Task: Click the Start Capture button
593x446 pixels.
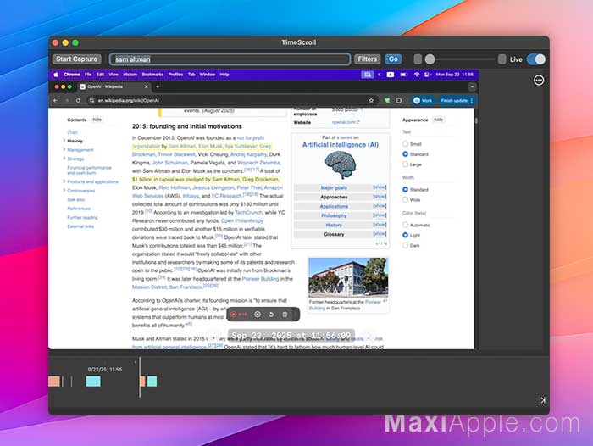Action: pyautogui.click(x=77, y=59)
